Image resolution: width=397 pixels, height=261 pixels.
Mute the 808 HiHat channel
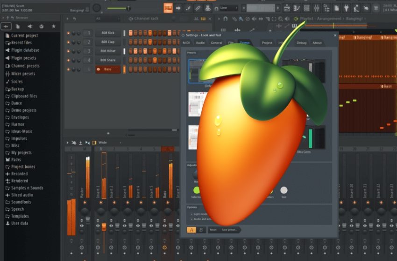click(x=68, y=51)
